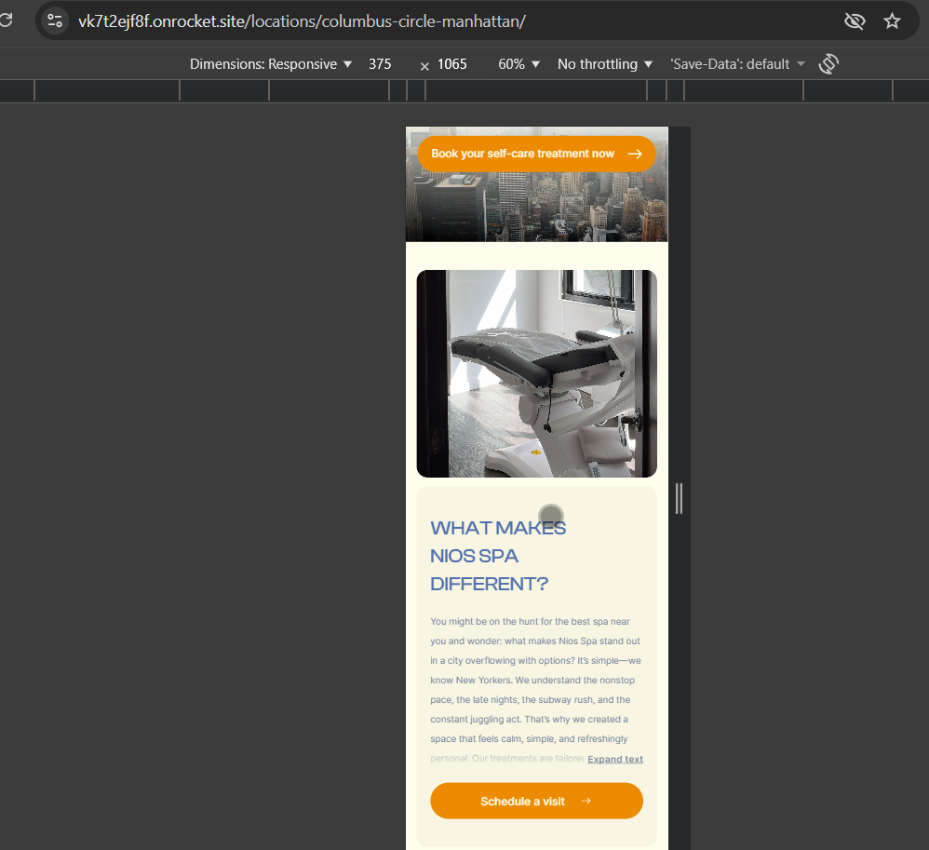The width and height of the screenshot is (929, 850).
Task: Edit the viewport height field 1065
Action: (x=452, y=64)
